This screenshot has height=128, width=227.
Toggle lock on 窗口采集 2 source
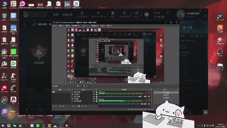point(96,92)
